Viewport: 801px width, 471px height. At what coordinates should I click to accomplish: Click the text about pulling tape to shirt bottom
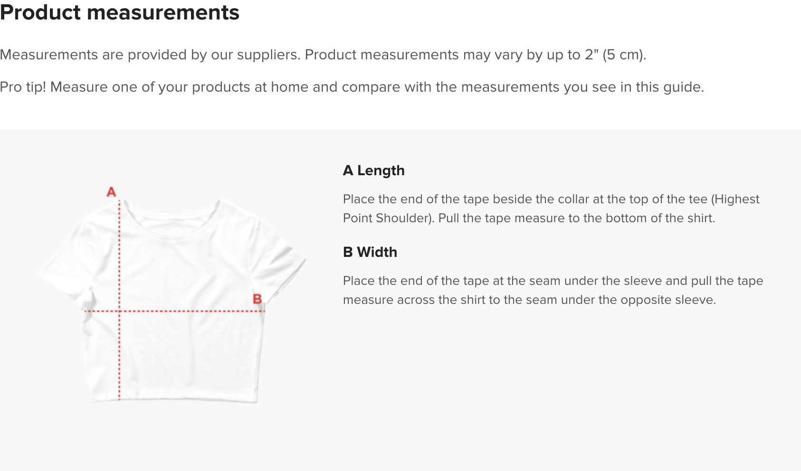click(x=577, y=218)
